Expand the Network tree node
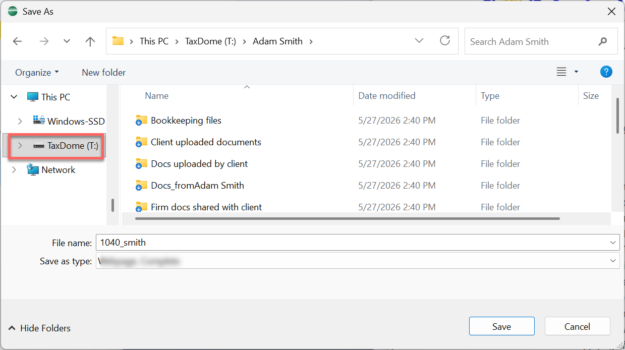This screenshot has width=625, height=350. pyautogui.click(x=14, y=170)
